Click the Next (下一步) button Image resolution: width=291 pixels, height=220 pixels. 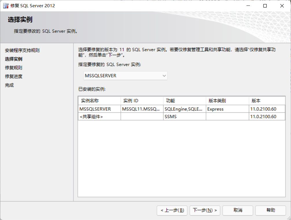coord(205,210)
